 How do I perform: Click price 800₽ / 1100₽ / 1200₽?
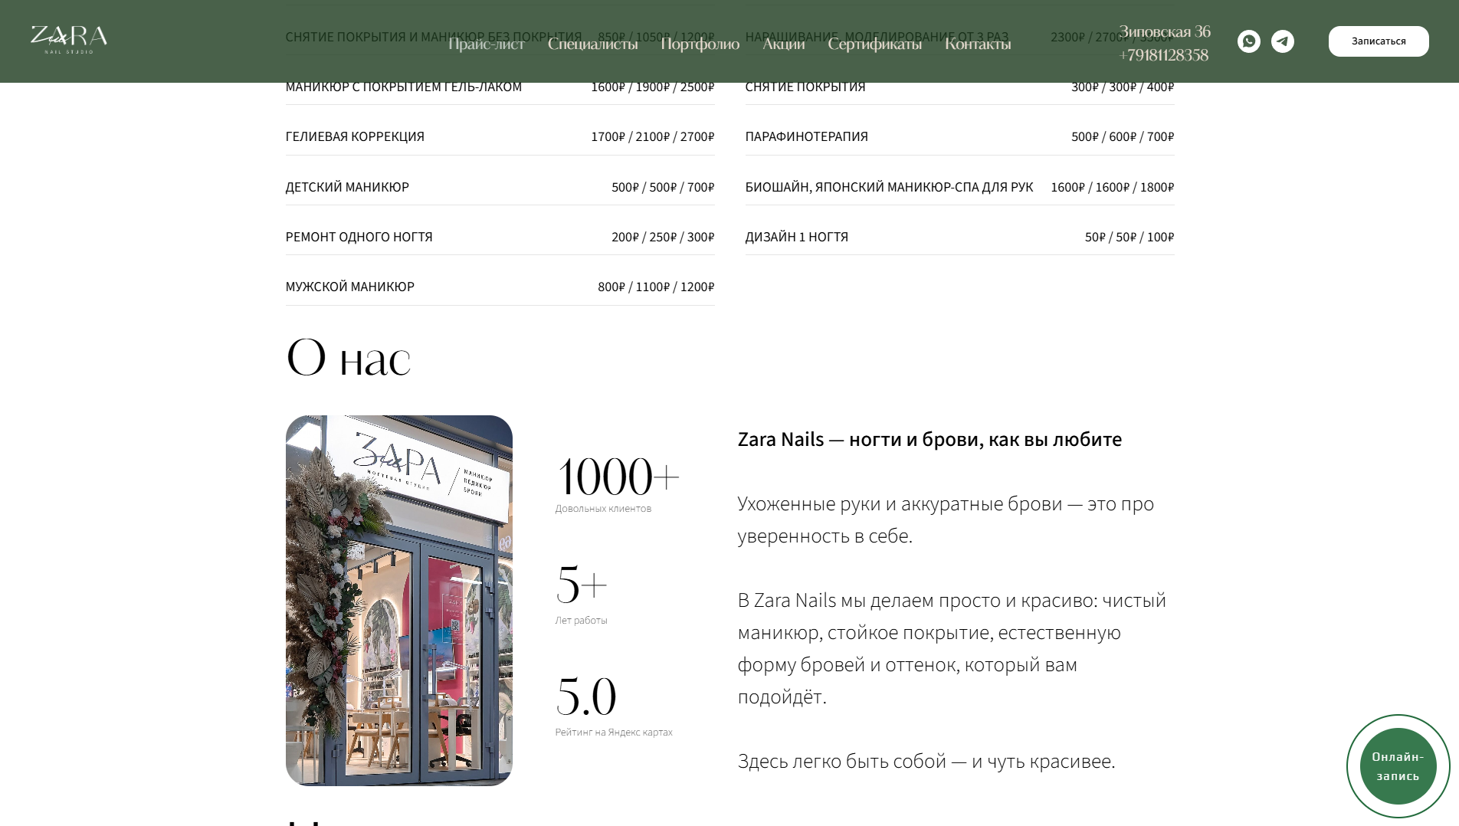(656, 287)
